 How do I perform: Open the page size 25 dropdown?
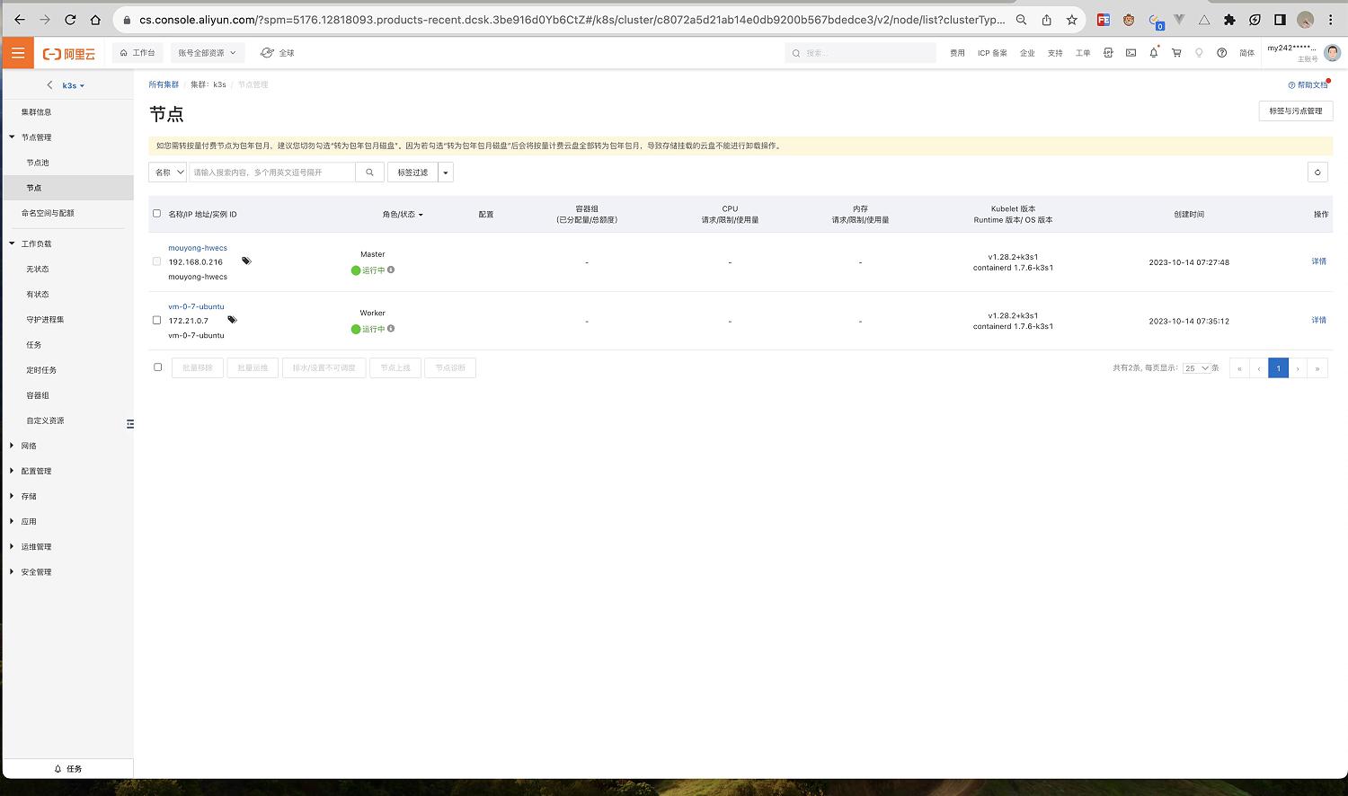point(1196,368)
